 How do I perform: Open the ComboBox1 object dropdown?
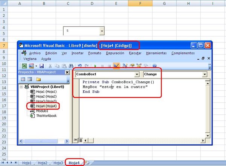137,75
